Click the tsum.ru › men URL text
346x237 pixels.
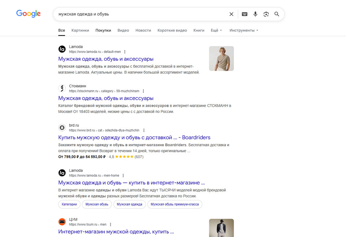tap(88, 225)
